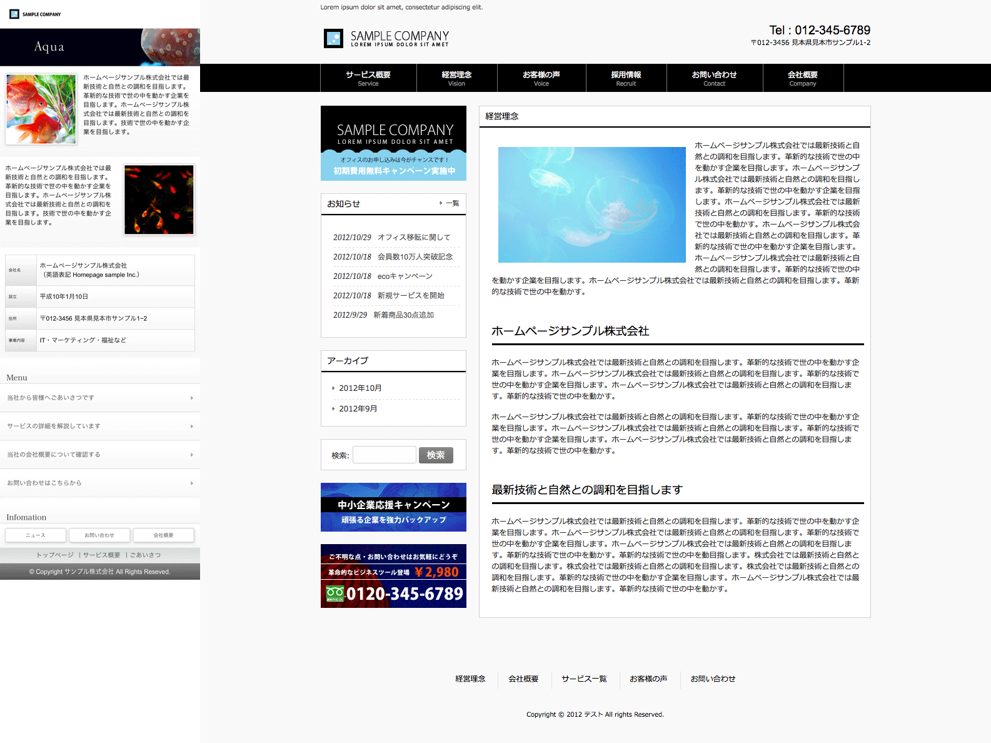This screenshot has width=991, height=743.
Task: Click the Sample Company logo icon in header
Action: [333, 39]
